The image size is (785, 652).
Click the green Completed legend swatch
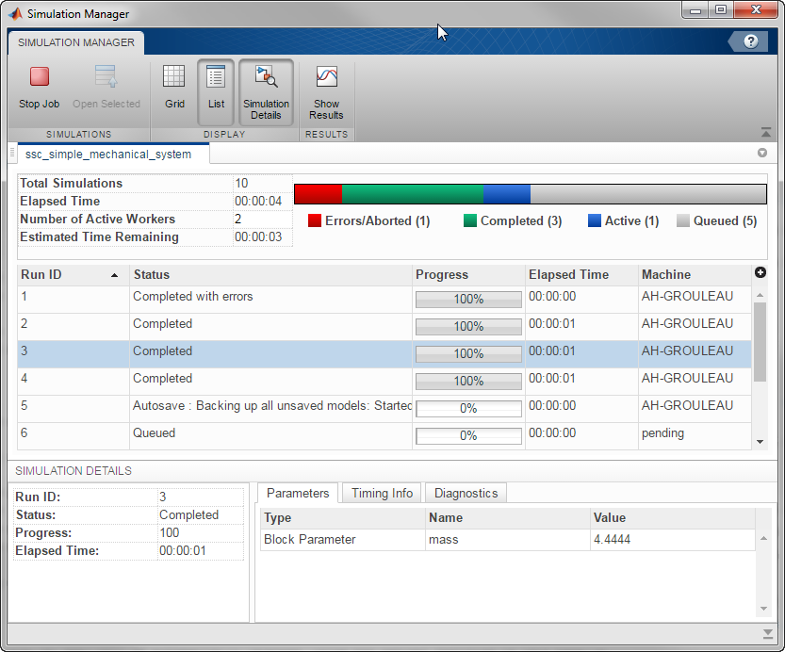470,220
